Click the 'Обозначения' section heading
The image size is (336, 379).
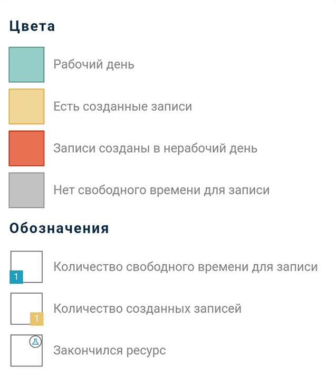click(59, 228)
